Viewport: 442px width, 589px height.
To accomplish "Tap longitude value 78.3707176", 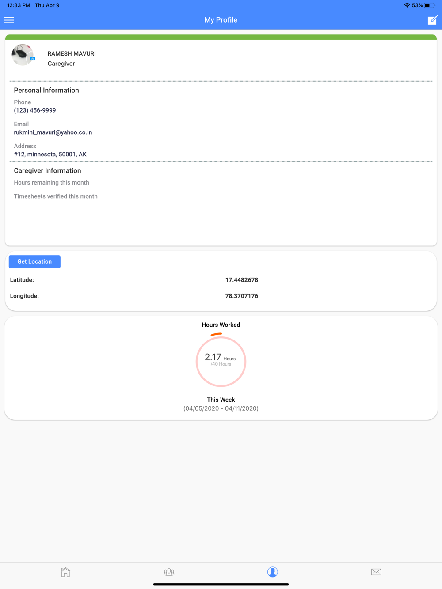I will click(242, 296).
